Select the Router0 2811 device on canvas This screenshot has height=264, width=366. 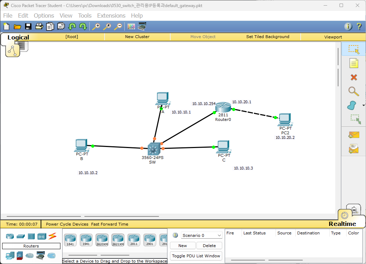click(x=223, y=107)
